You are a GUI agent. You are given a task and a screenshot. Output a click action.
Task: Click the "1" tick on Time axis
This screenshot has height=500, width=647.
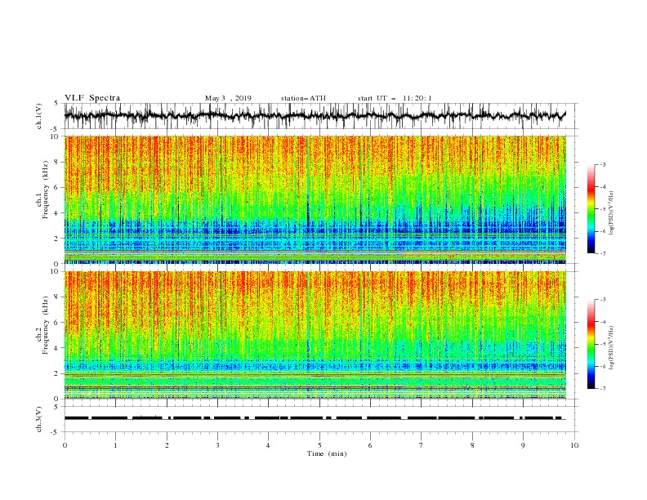click(115, 445)
